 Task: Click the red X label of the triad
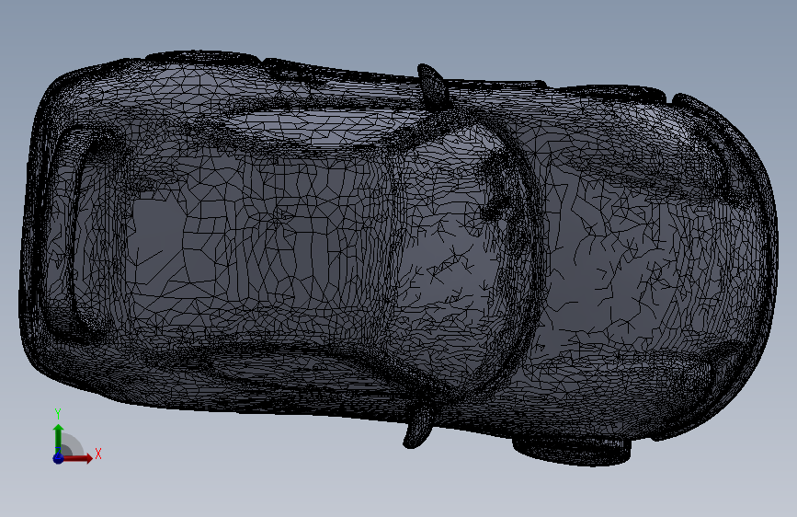point(98,454)
